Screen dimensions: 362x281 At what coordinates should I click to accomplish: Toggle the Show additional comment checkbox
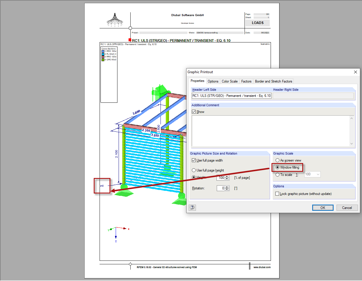click(x=194, y=112)
